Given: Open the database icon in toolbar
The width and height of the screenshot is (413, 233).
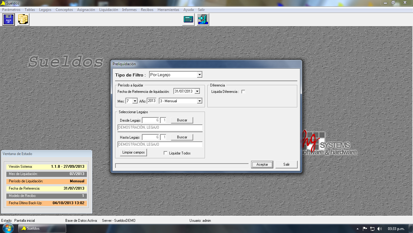Looking at the screenshot, I should (x=23, y=20).
